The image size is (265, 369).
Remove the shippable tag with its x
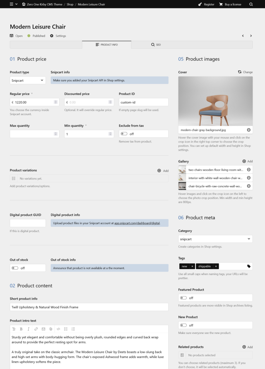[x=216, y=266]
